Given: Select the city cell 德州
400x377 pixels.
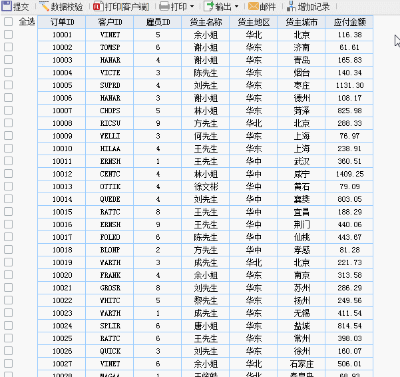Looking at the screenshot, I should click(301, 98).
